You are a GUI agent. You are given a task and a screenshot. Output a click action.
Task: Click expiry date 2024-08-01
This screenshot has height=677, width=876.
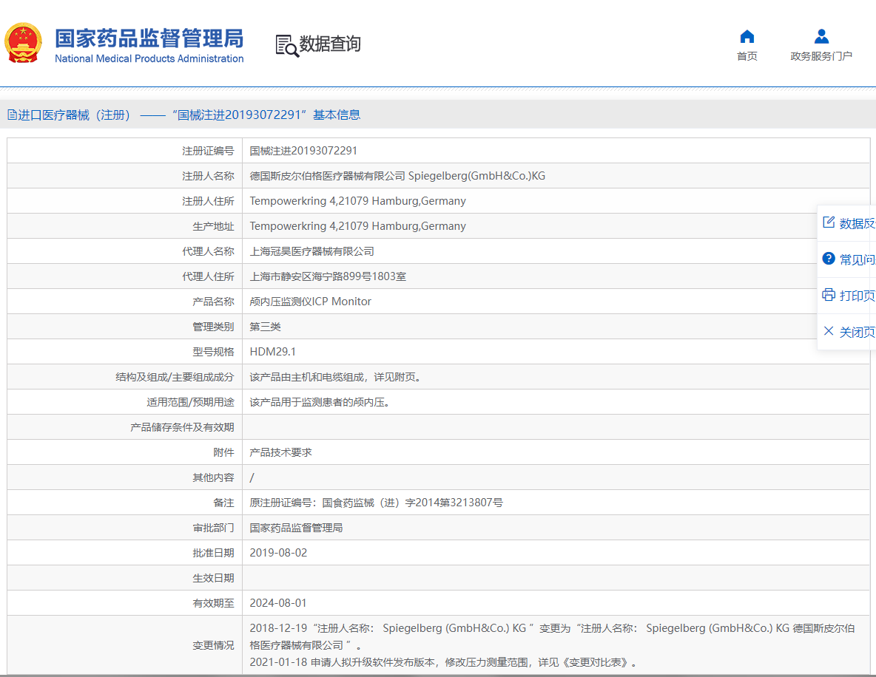tap(278, 603)
